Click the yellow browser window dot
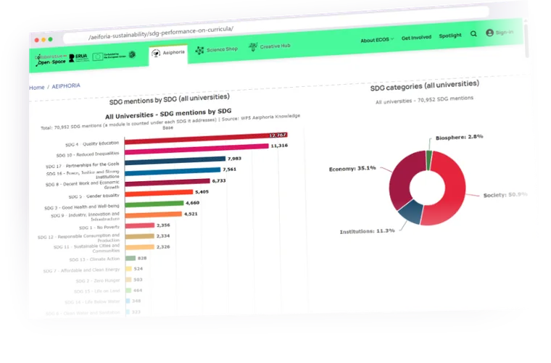551x363 pixels. pyautogui.click(x=43, y=40)
